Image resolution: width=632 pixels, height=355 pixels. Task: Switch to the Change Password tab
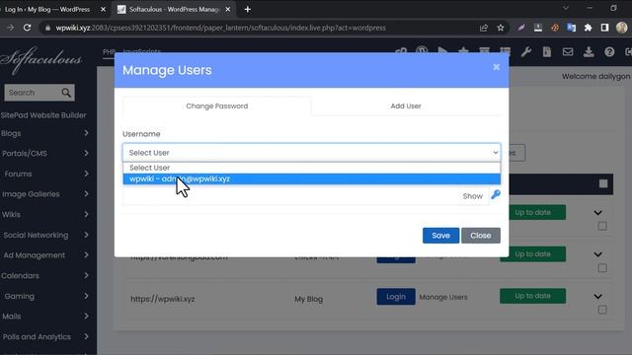[x=217, y=106]
